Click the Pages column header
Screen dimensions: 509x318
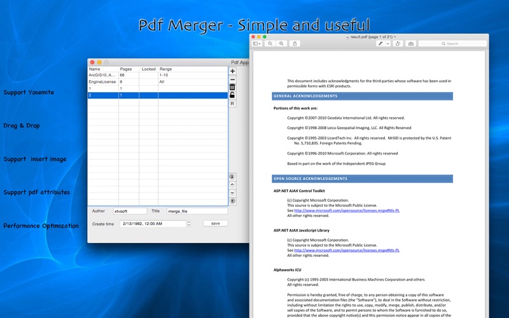coord(129,69)
